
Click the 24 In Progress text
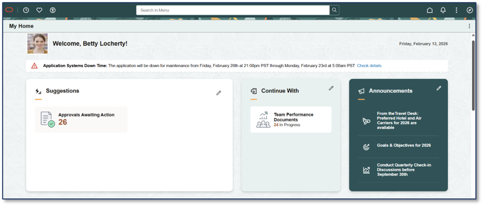287,125
